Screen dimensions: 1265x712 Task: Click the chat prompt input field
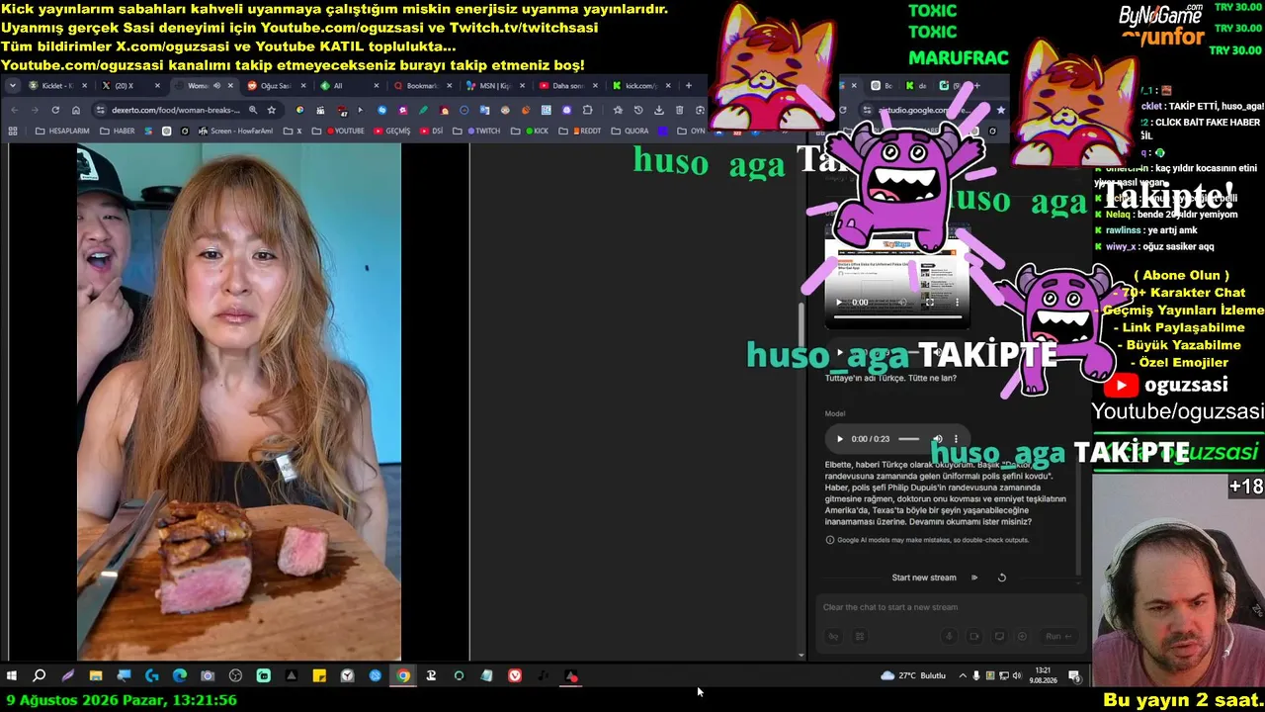(x=949, y=607)
